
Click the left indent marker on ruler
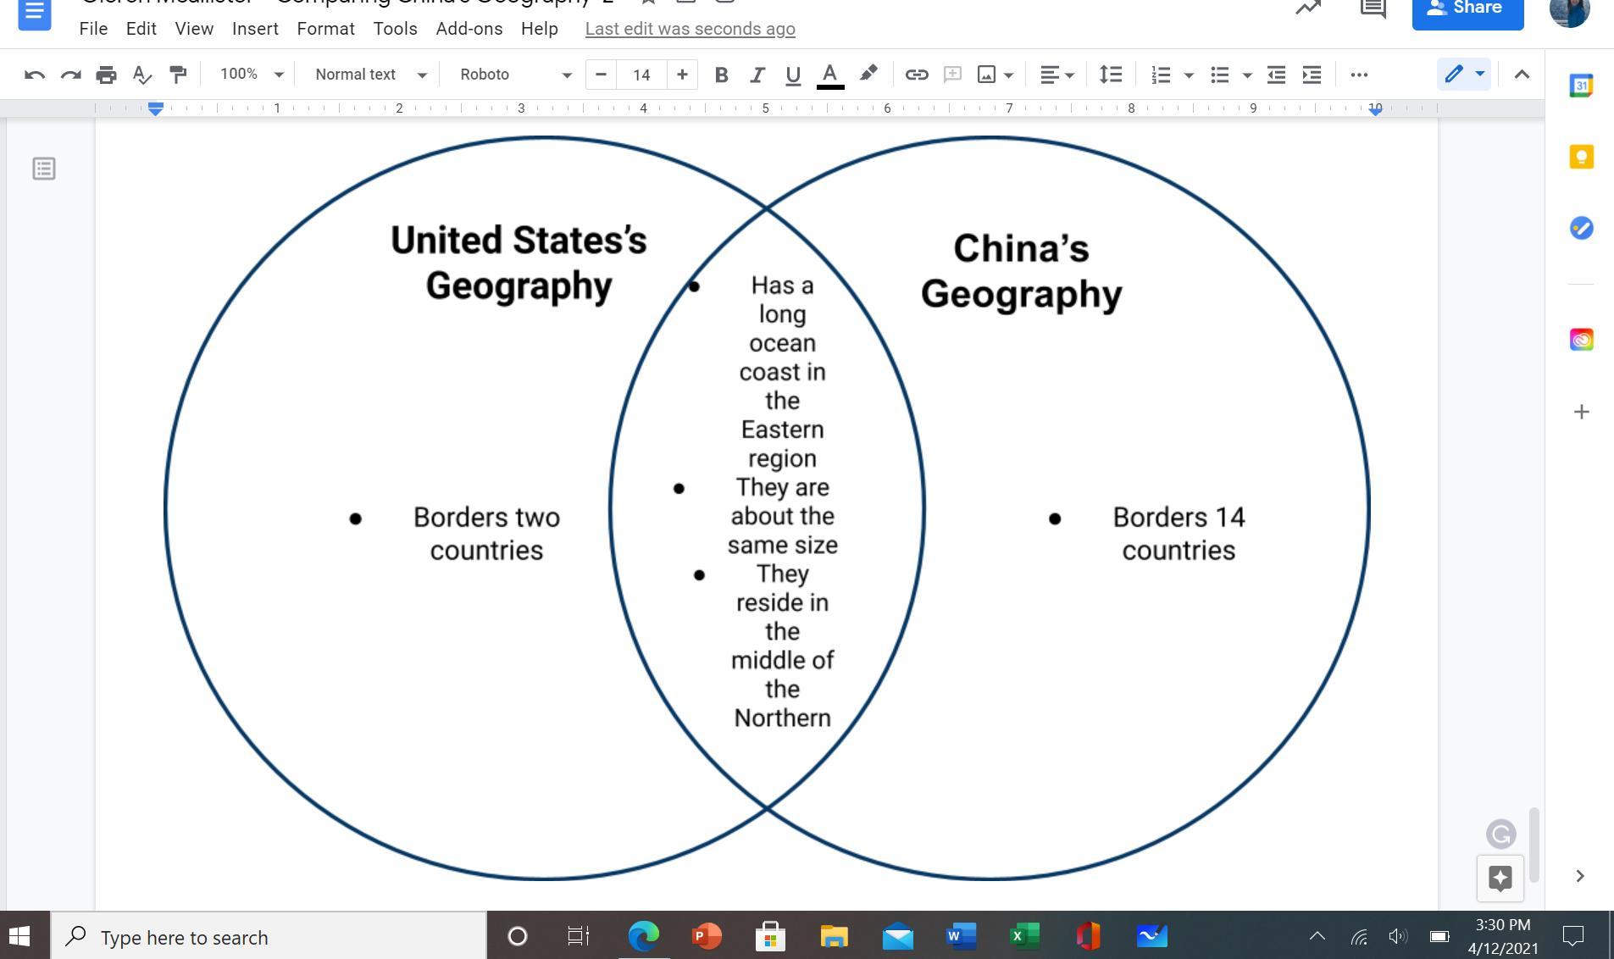[155, 108]
